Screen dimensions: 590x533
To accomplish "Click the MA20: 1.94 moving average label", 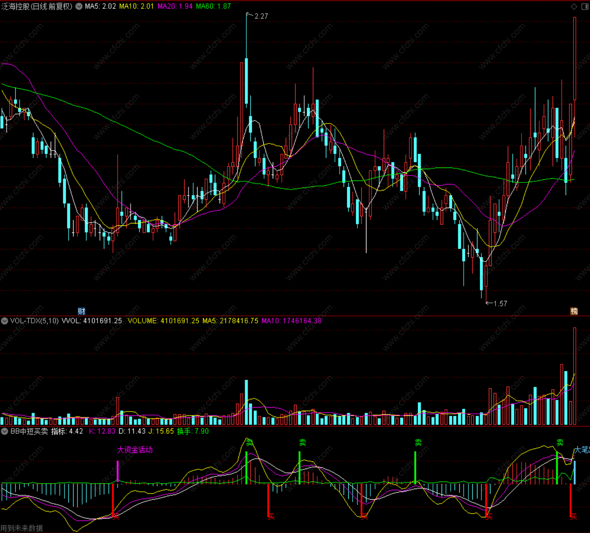I will pos(175,6).
